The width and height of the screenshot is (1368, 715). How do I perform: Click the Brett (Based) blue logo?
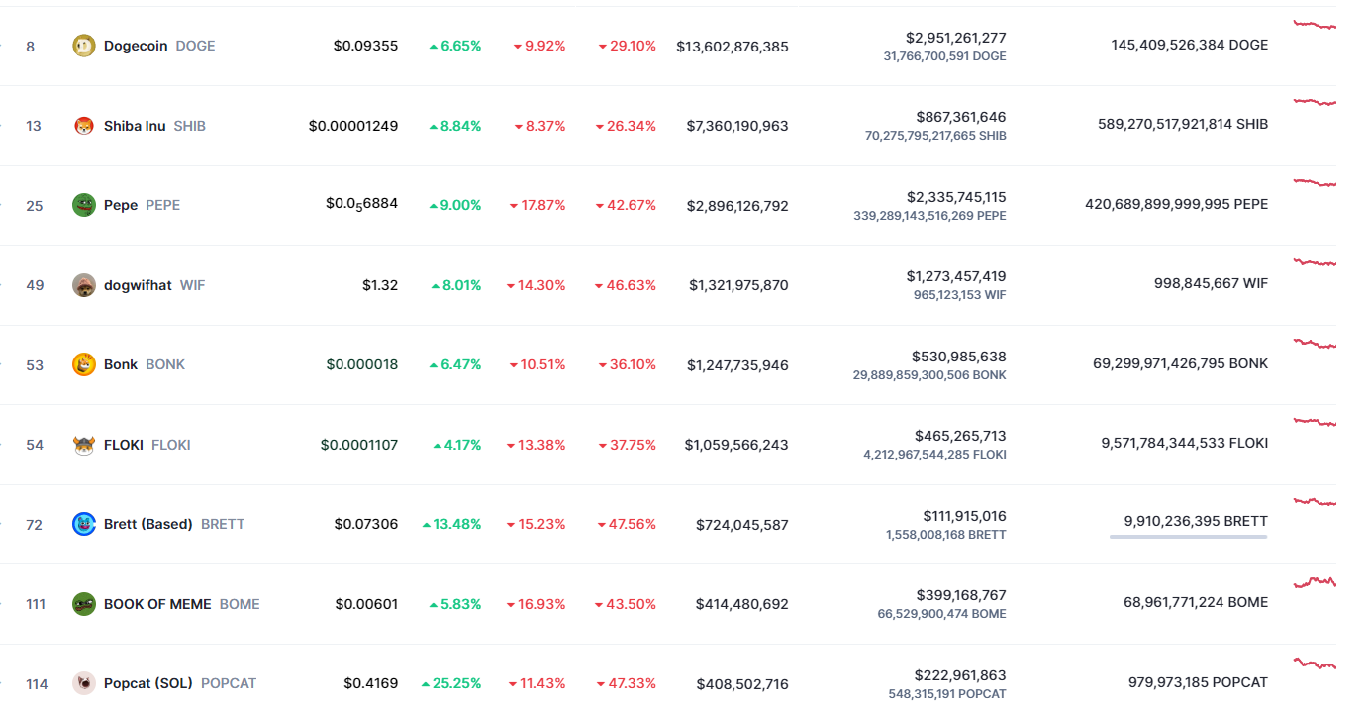84,524
